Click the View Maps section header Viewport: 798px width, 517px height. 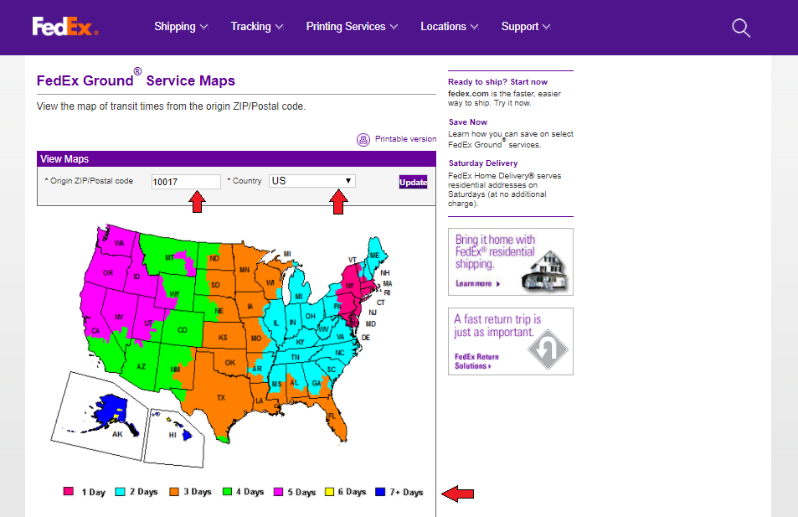tap(236, 159)
